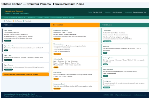
Task: Click the Manuel Saldaña Guía General line
Action: (x=67, y=65)
